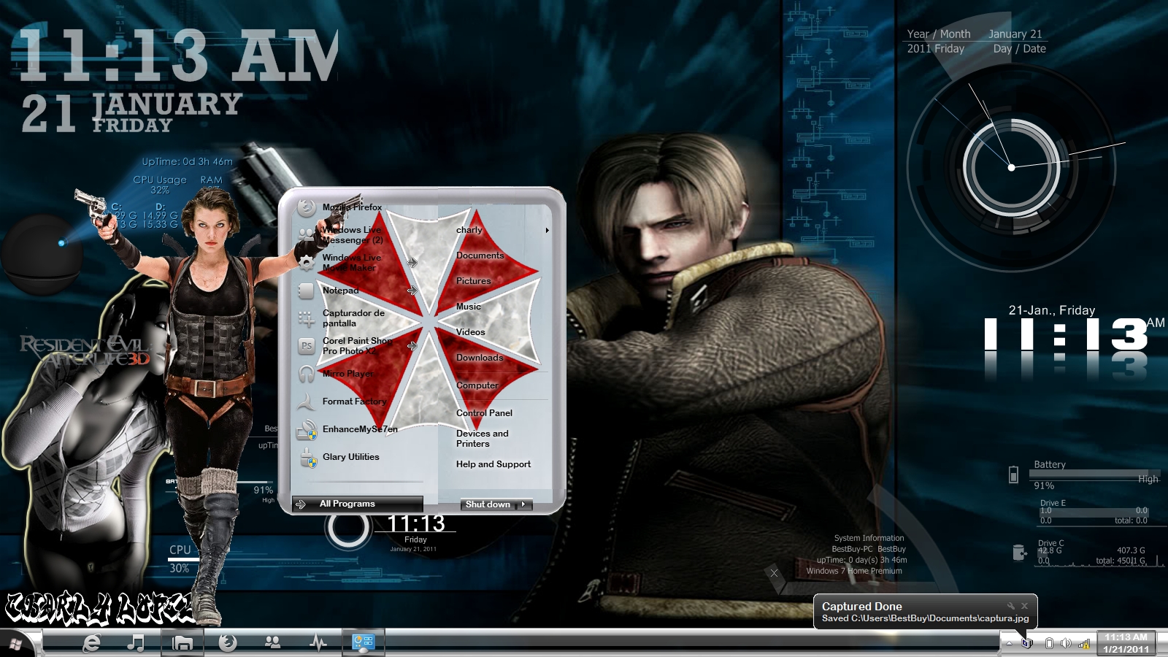Click the 21-Jan., Friday digital clock gadget
1168x657 pixels.
(x=1073, y=343)
